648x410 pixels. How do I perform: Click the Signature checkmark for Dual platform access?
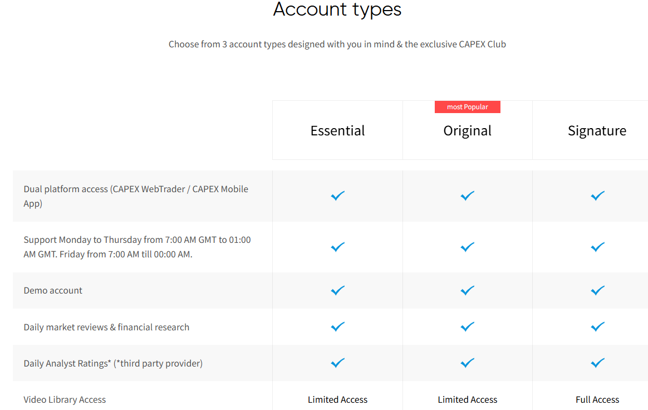(x=597, y=196)
